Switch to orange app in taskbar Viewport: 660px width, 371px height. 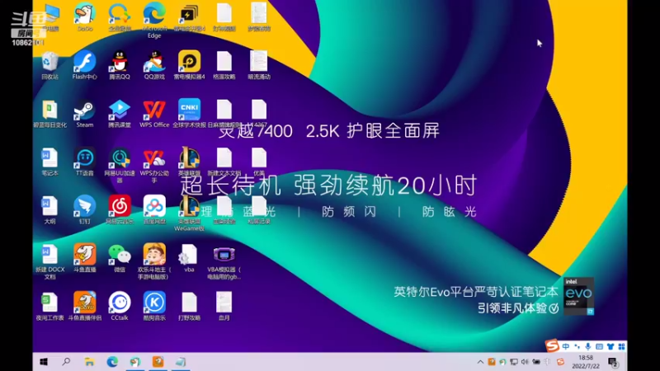point(158,362)
